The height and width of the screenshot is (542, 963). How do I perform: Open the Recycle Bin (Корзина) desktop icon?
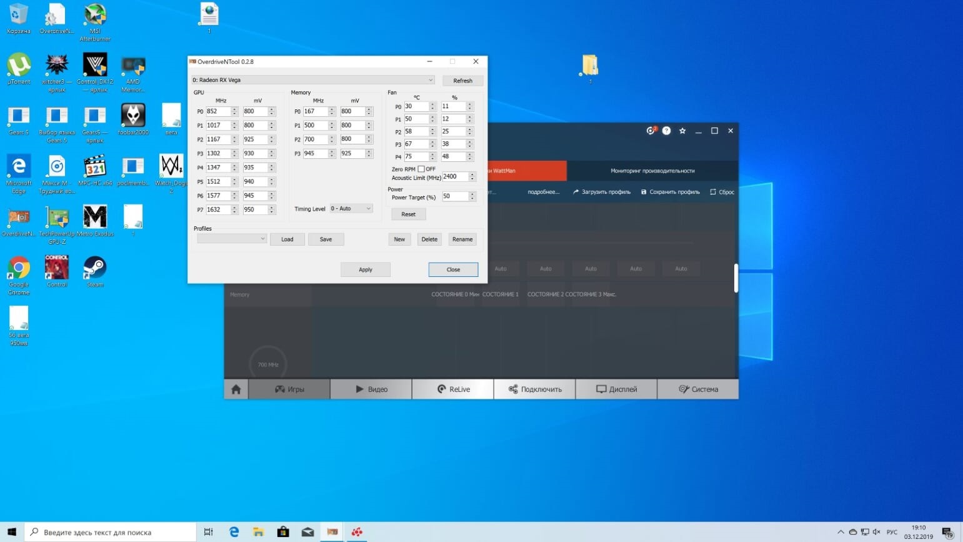point(19,18)
